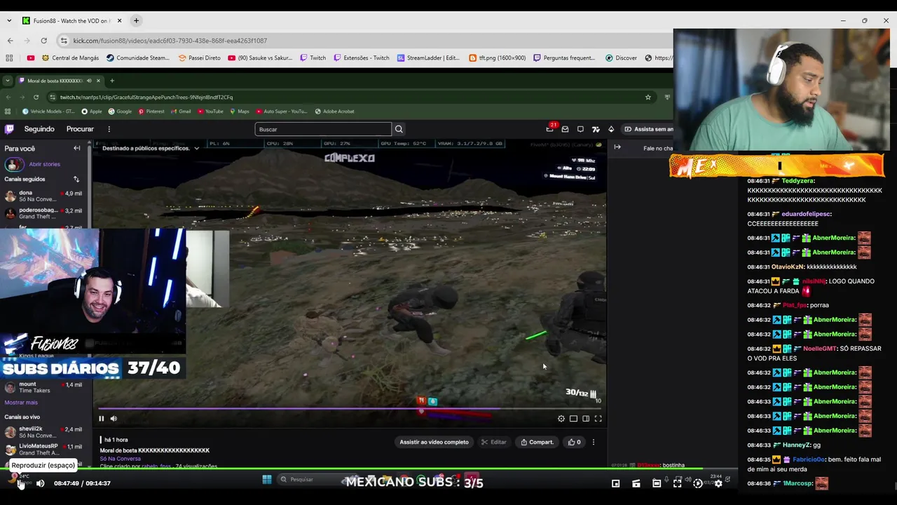897x505 pixels.
Task: Click the 'Compart.' share button
Action: (537, 442)
